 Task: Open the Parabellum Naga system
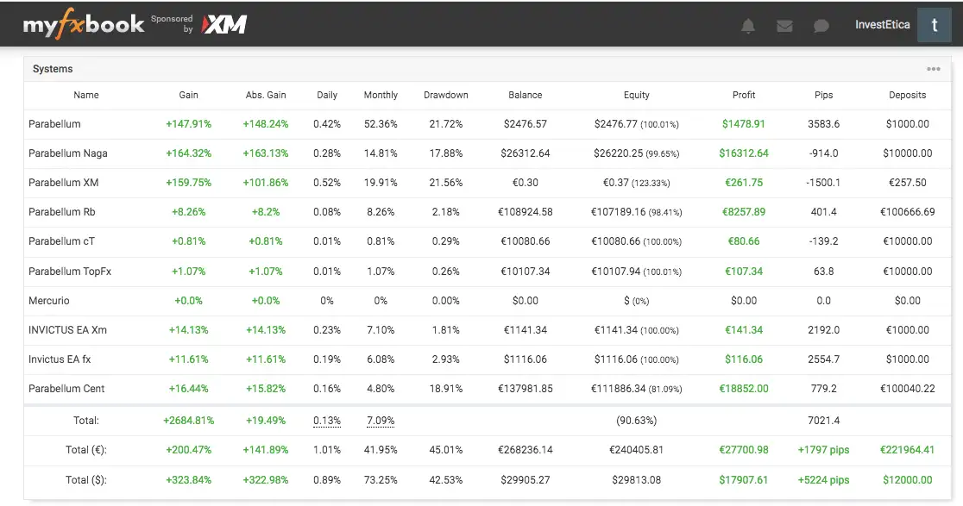67,153
